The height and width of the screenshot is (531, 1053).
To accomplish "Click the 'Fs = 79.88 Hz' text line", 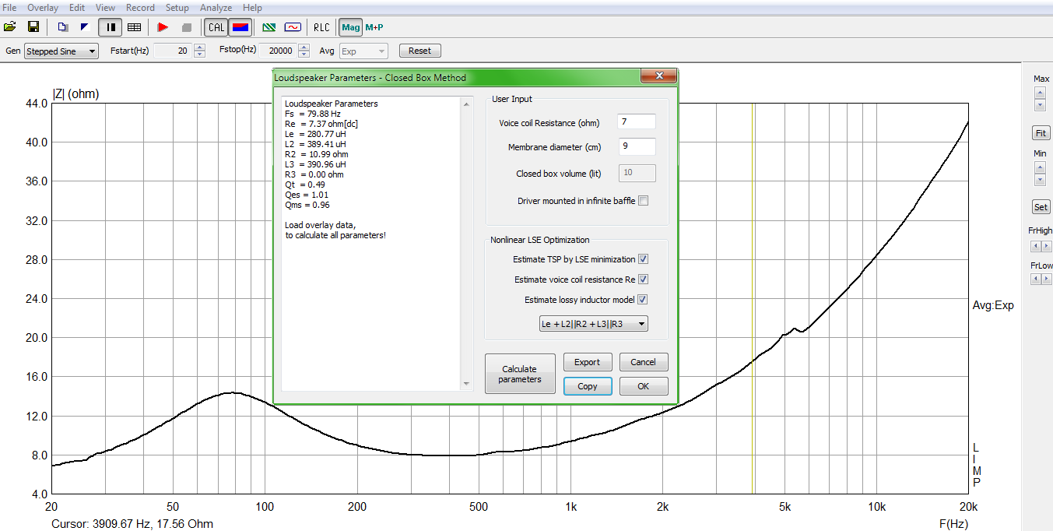I will coord(313,114).
